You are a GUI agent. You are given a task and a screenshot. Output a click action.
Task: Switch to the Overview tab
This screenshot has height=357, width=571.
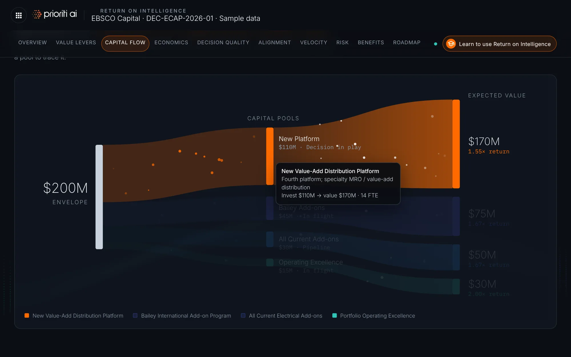33,43
